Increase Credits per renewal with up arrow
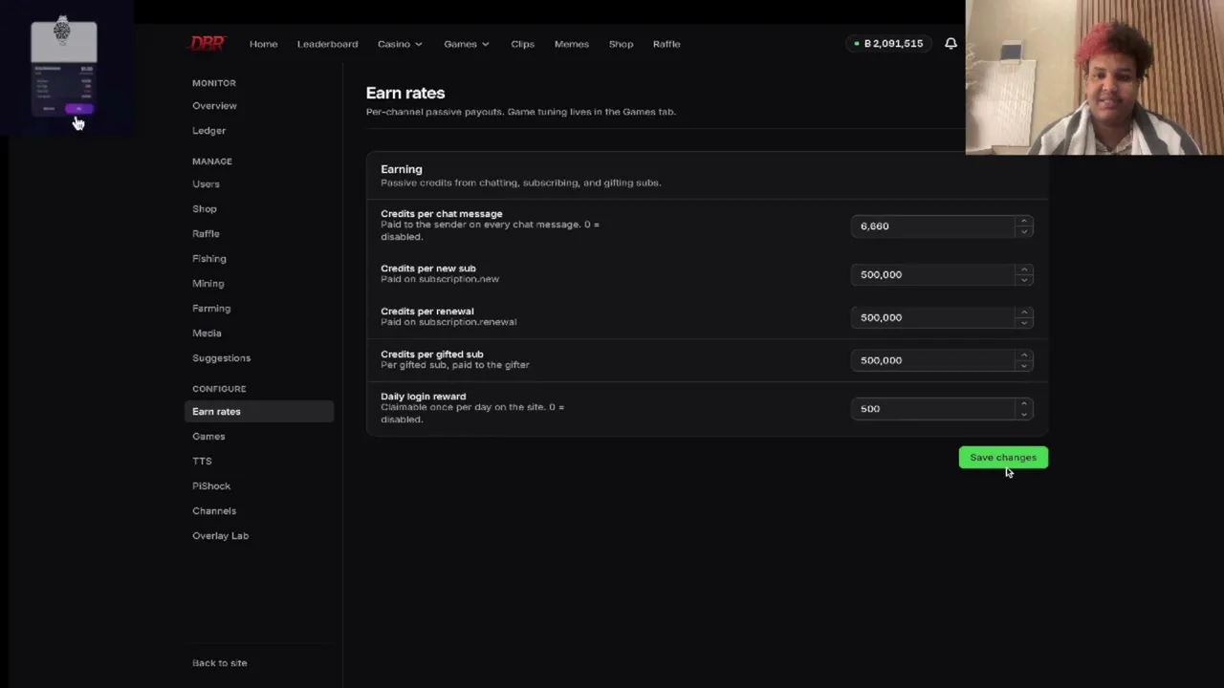The height and width of the screenshot is (688, 1224). coord(1024,312)
